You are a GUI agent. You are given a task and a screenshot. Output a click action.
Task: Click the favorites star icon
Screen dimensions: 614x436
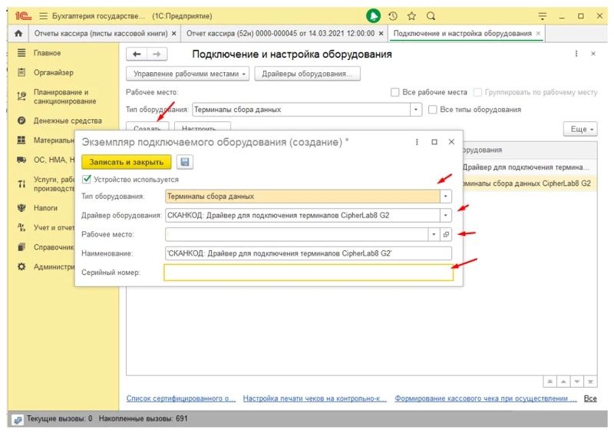point(412,15)
